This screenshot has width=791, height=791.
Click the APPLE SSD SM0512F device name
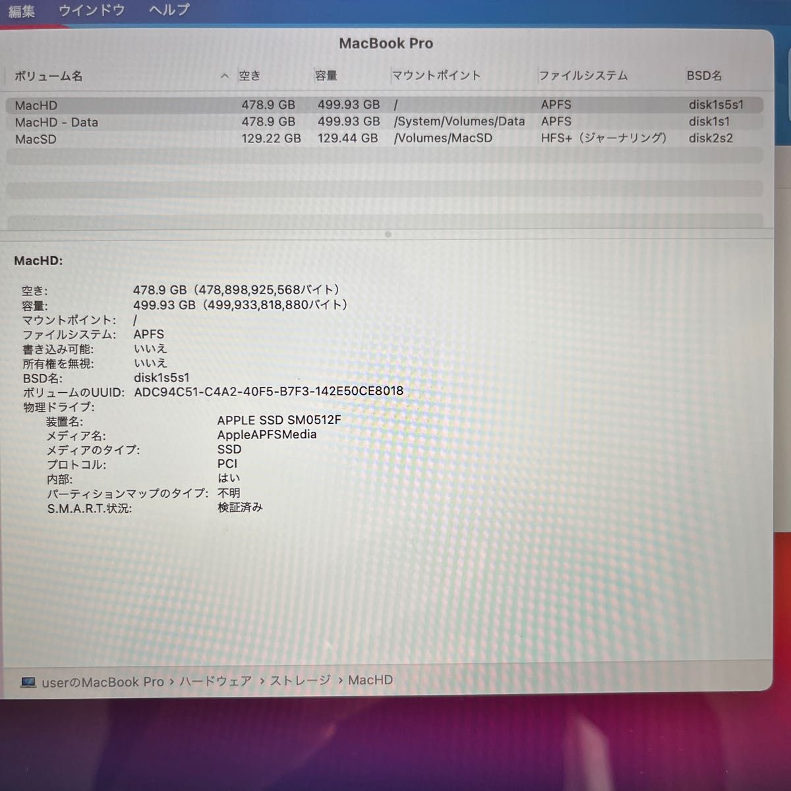tap(279, 420)
